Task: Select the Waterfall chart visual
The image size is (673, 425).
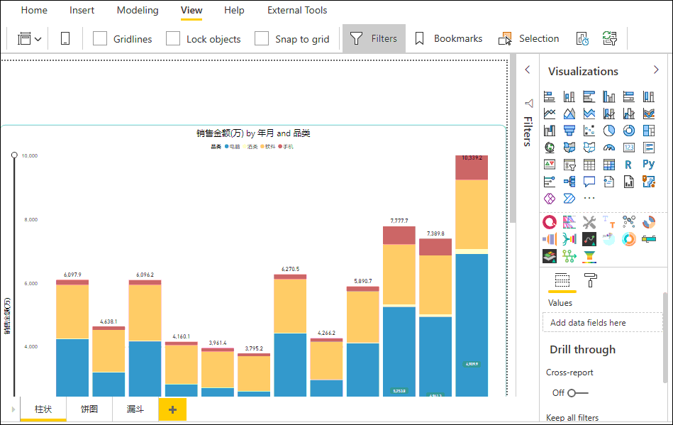Action: 550,130
